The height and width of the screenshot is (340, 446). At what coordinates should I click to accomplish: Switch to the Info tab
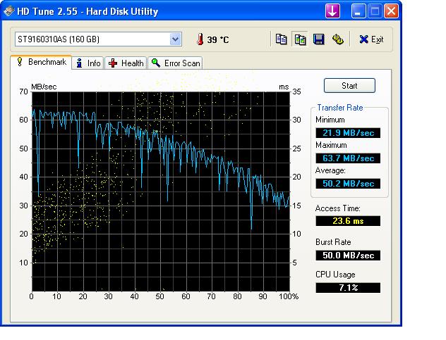pos(88,63)
